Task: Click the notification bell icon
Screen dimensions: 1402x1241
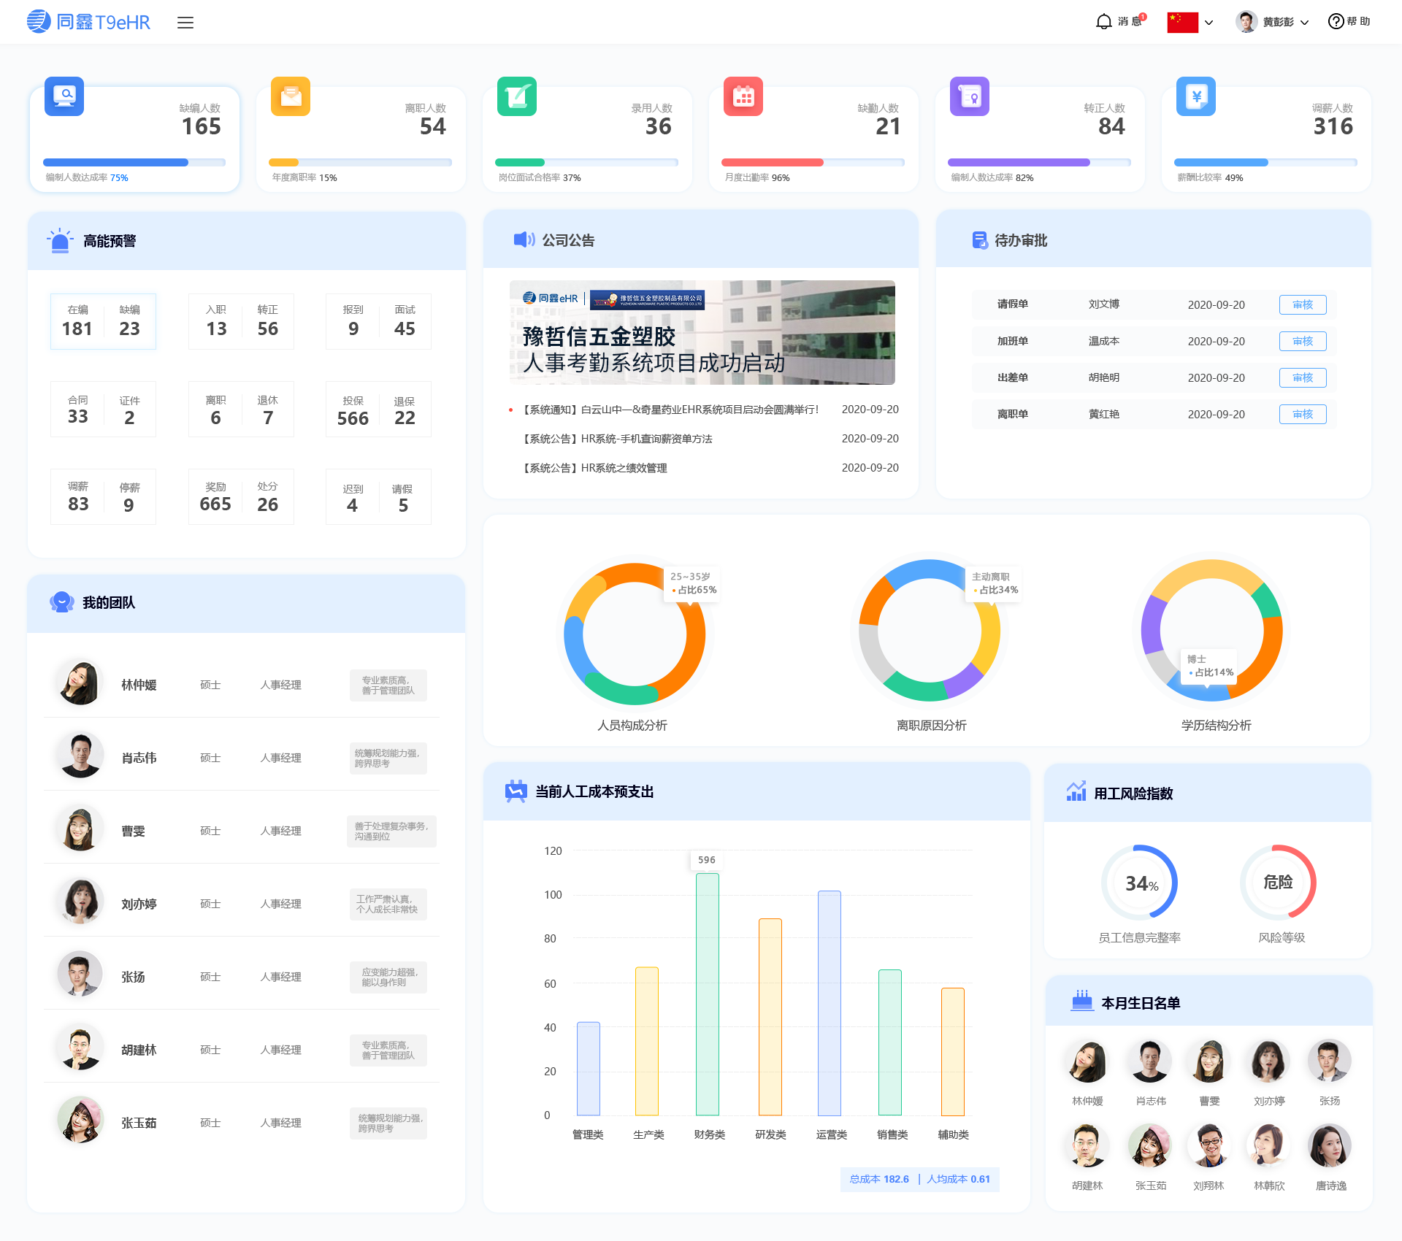Action: coord(1103,22)
